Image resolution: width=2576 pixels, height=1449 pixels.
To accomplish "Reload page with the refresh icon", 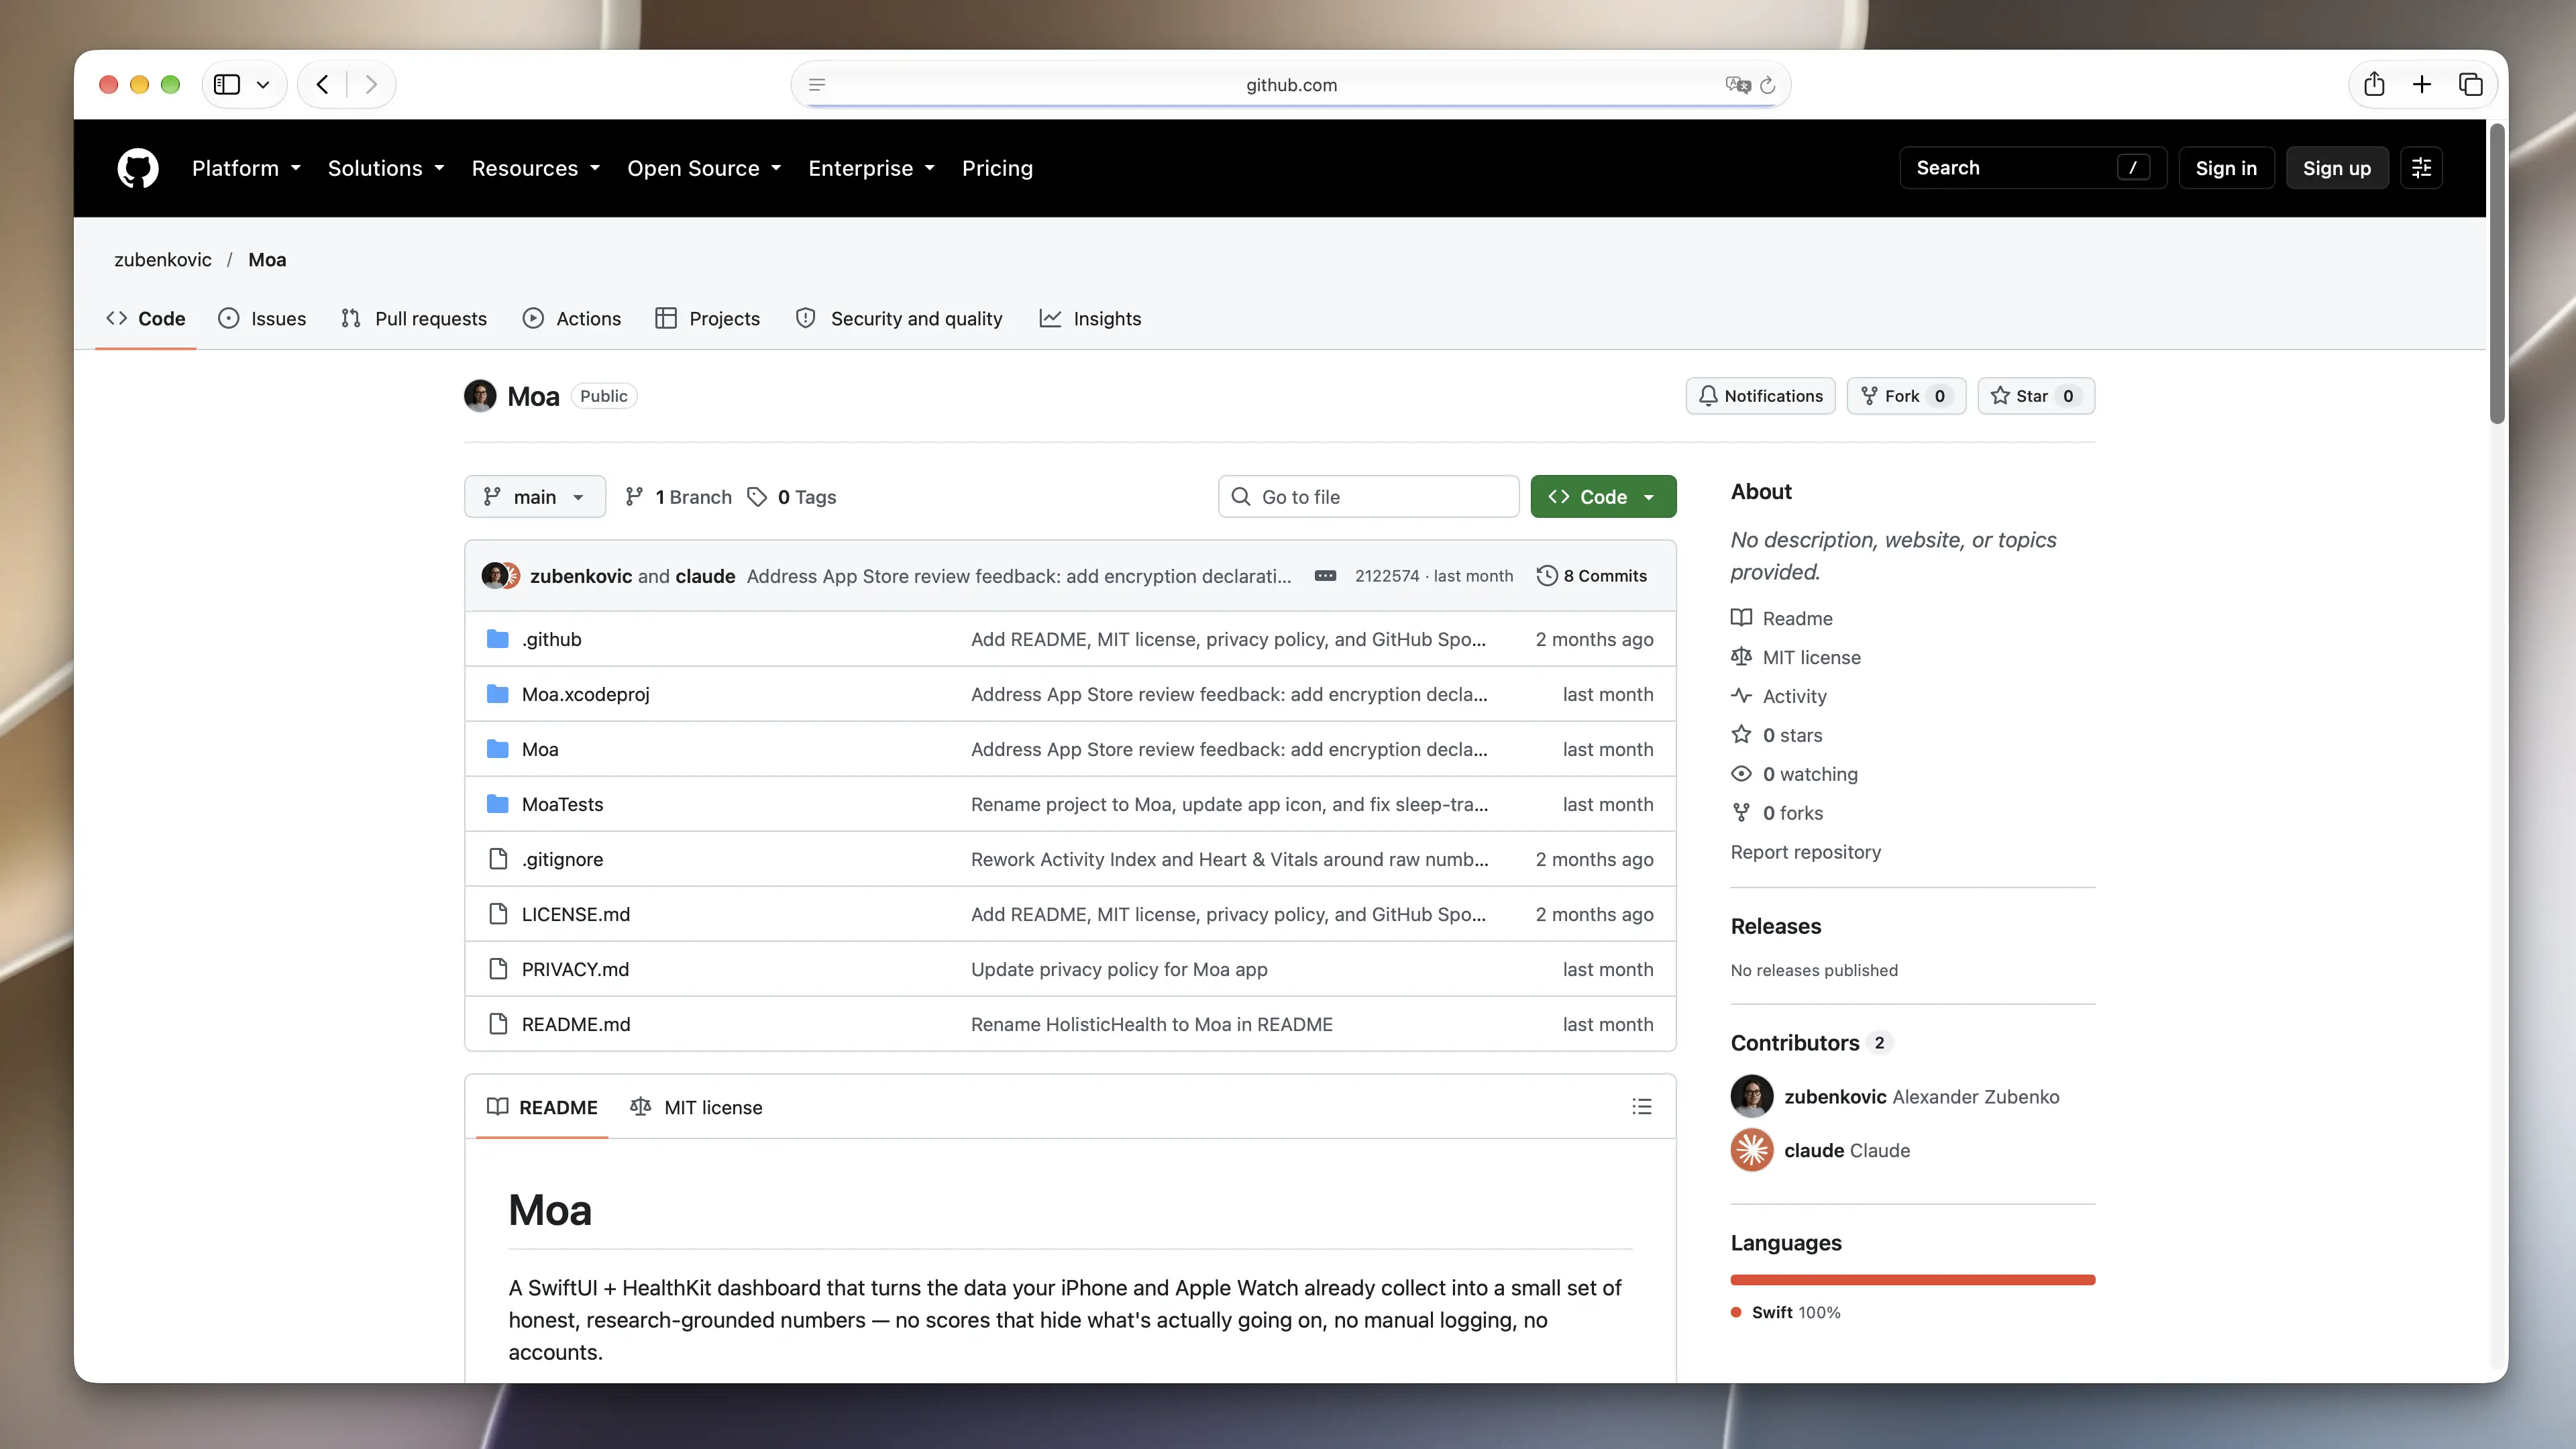I will click(1767, 85).
